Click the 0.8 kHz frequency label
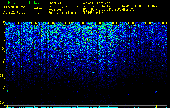 pos(2,76)
